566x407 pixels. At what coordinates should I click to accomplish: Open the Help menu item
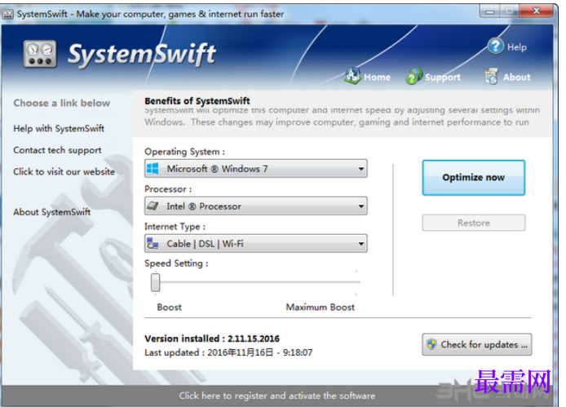pyautogui.click(x=507, y=47)
